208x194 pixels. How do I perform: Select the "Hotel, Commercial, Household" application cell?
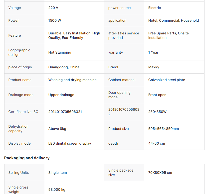click(x=173, y=20)
